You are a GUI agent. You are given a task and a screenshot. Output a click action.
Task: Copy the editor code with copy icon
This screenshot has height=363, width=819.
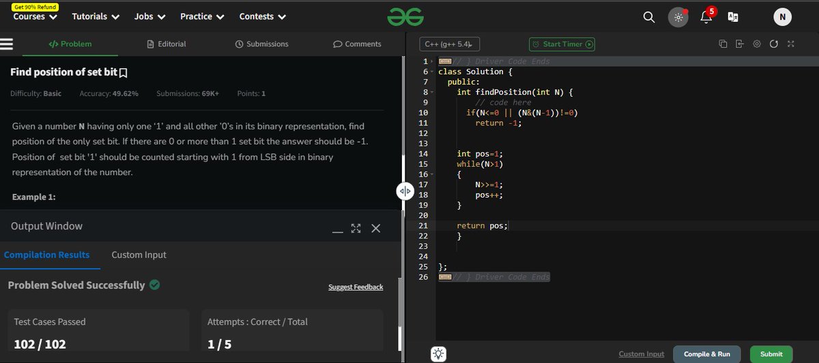click(723, 44)
